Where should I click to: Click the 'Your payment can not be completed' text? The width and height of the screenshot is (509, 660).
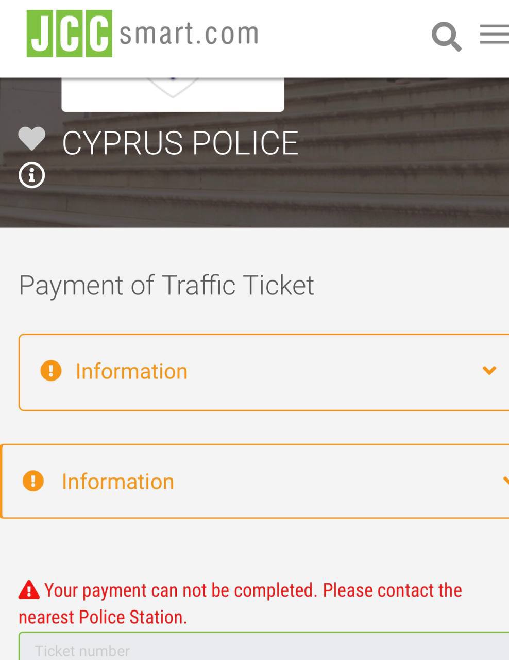[180, 590]
